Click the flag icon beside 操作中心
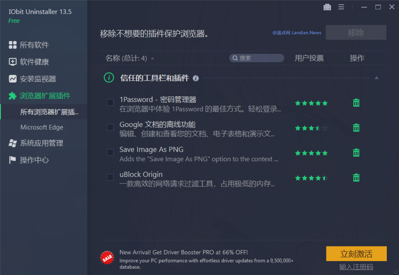This screenshot has width=399, height=275. point(12,160)
